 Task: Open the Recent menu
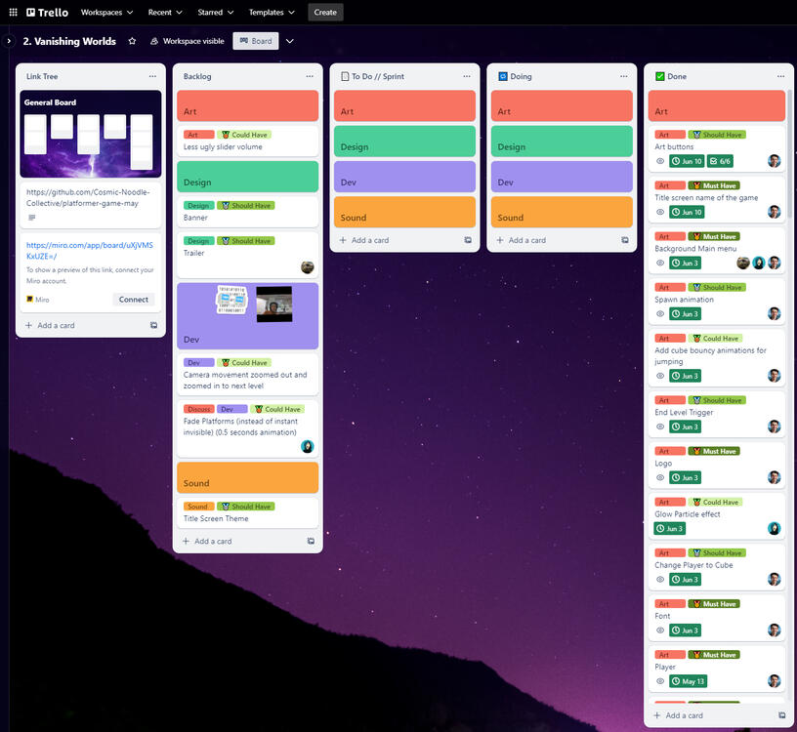point(165,13)
